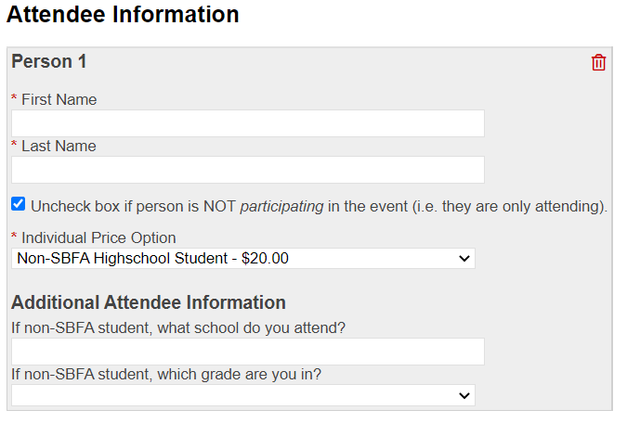The width and height of the screenshot is (627, 423).
Task: Click the Last Name field label
Action: [x=59, y=146]
